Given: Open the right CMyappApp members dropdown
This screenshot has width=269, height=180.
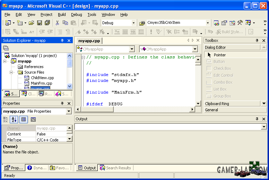Looking at the screenshot, I should 195,49.
